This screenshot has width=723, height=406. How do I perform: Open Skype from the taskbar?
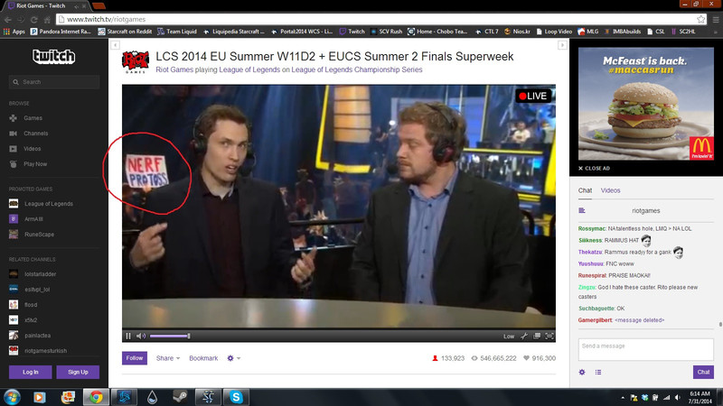point(236,397)
